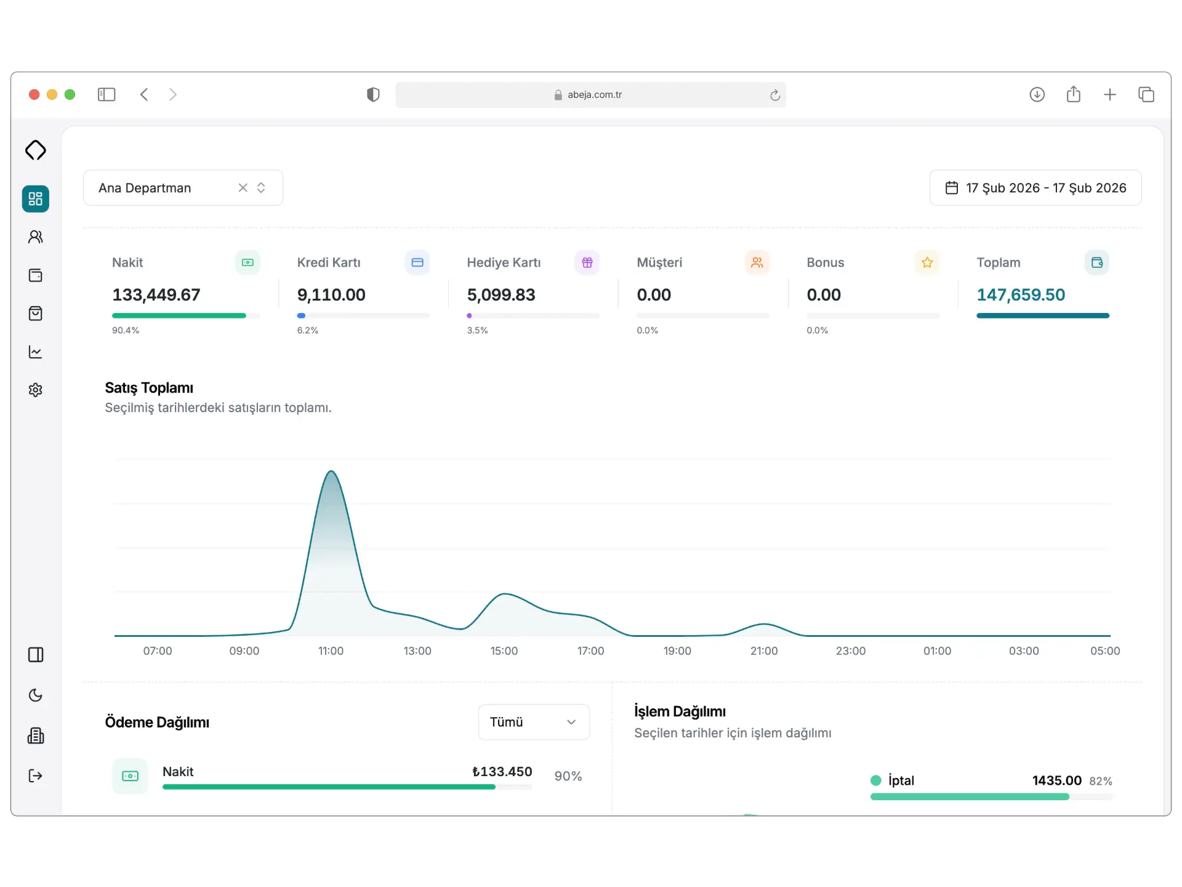
Task: Click the logout icon in sidebar
Action: coord(36,776)
